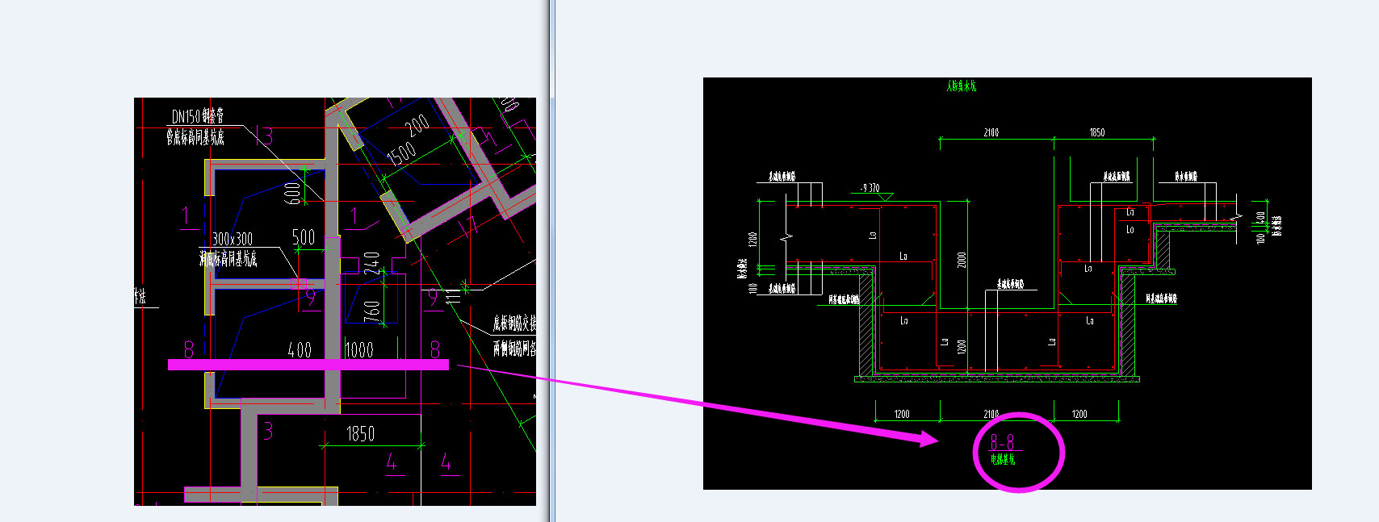
Task: Click the 1200 vertical dimension at section left
Action: coord(752,240)
